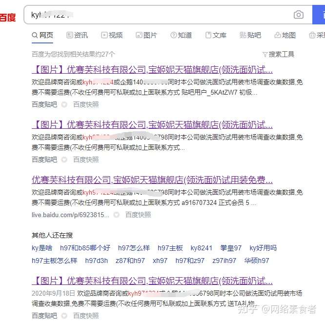Click related search z87和h97
Viewport: 325px width, 323px height.
[130, 261]
